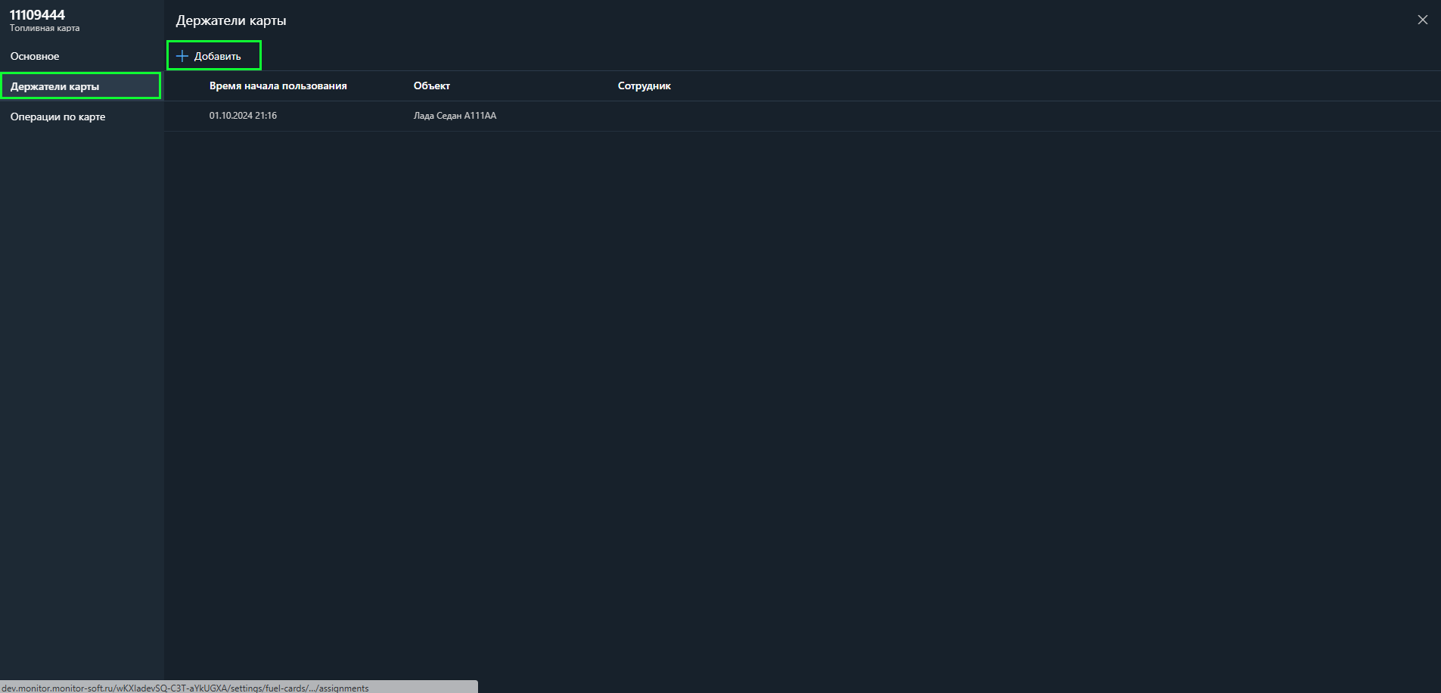
Task: Click the Топливная карта subtitle
Action: (x=45, y=29)
